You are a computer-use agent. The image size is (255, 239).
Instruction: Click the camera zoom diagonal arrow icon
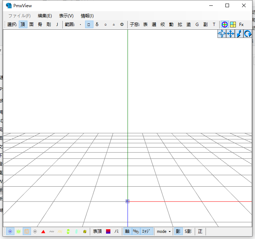(x=239, y=34)
